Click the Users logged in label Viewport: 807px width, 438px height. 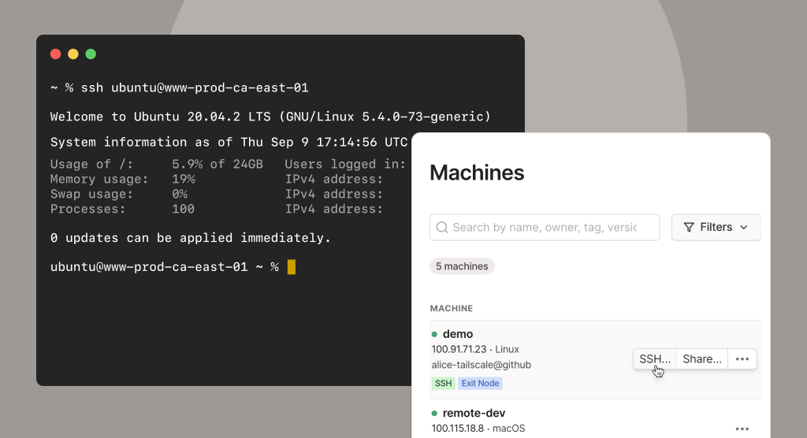coord(345,164)
